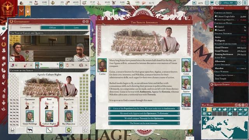
Task: Open Appius portrait in the event window
Action: tap(186, 83)
